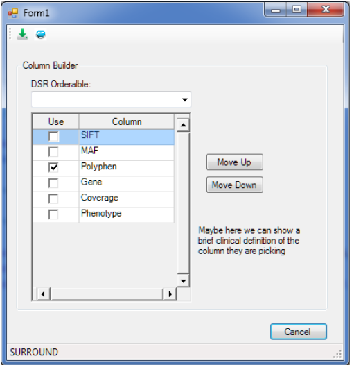This screenshot has height=365, width=354.
Task: Click the Form1 window icon
Action: point(12,13)
